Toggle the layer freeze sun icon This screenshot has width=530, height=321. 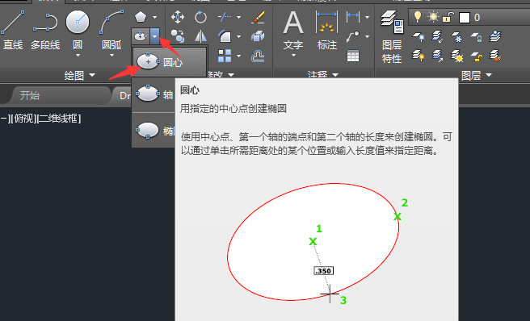(x=433, y=17)
